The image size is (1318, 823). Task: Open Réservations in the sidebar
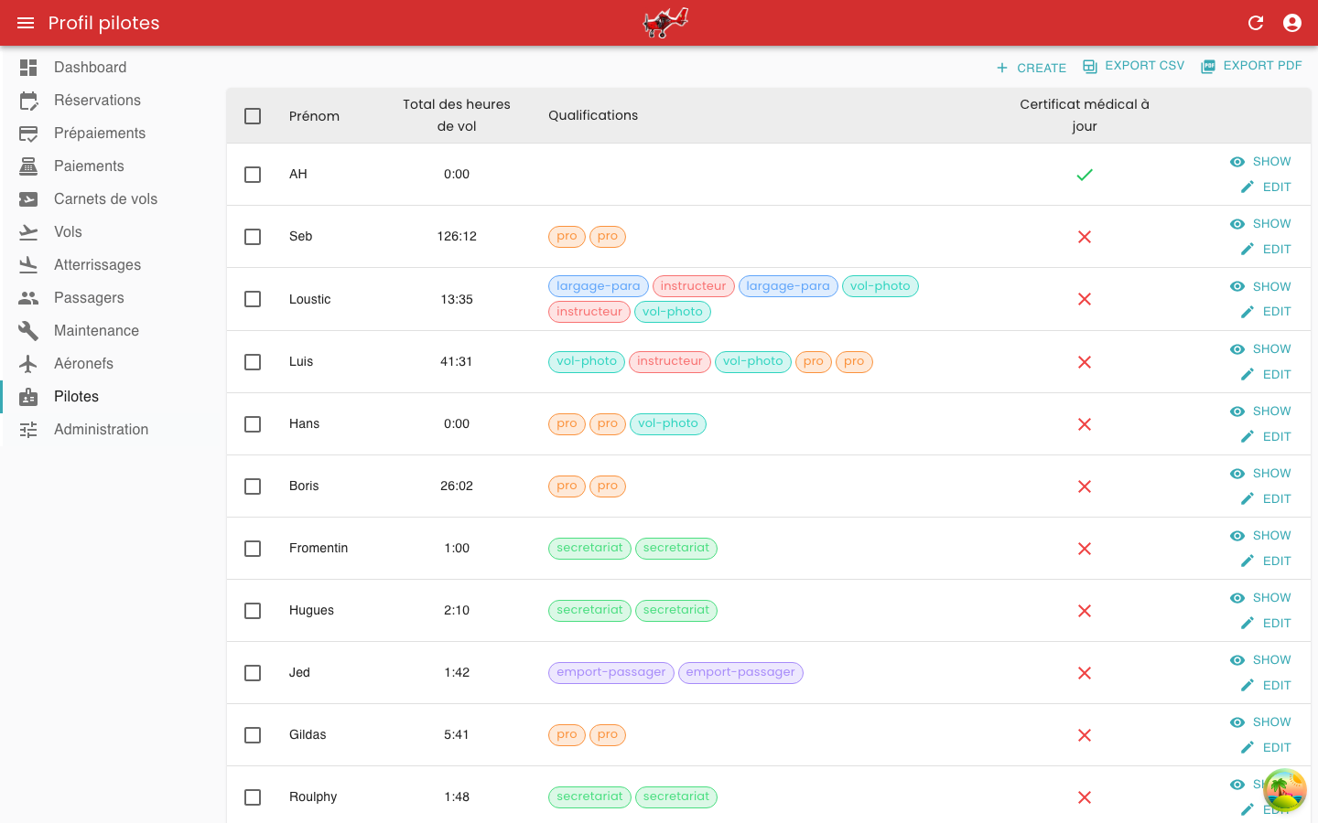tap(97, 101)
